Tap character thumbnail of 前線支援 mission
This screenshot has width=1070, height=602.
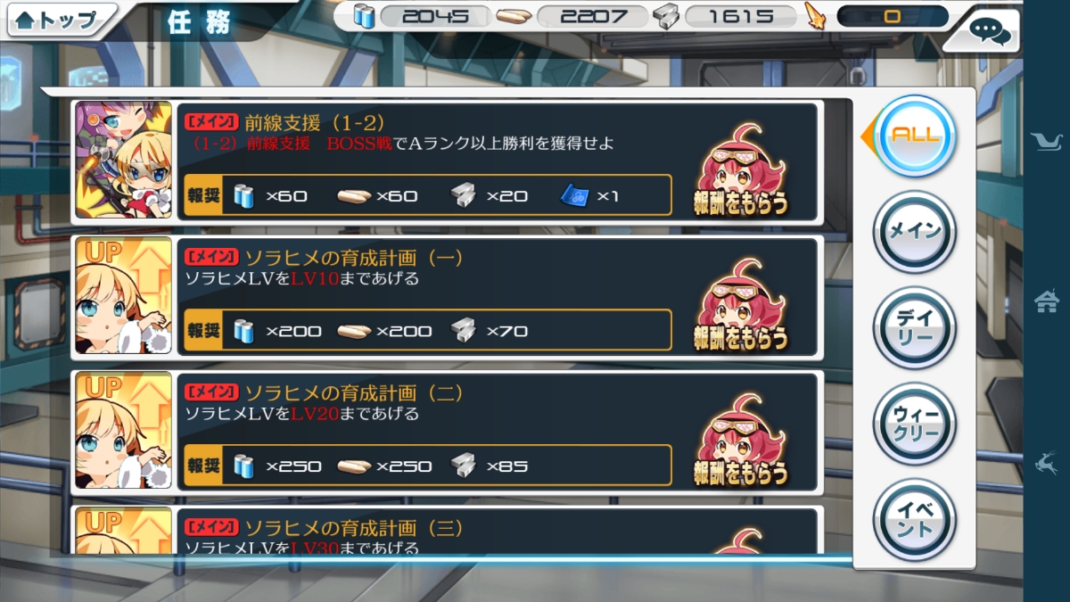click(123, 161)
